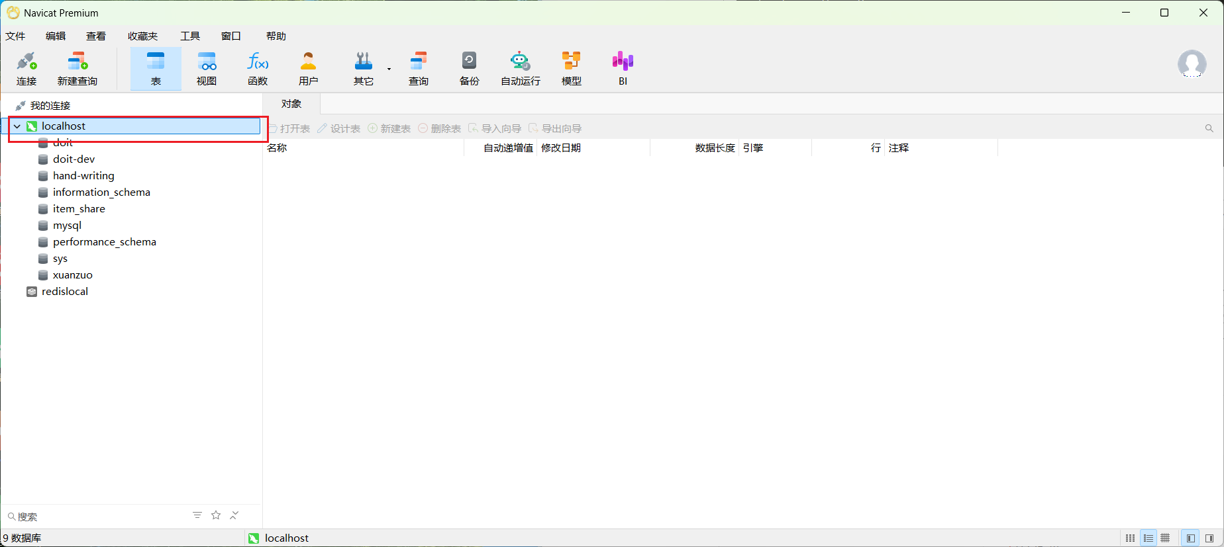Click the filter icon beside sidebar search
1224x547 pixels.
[197, 515]
